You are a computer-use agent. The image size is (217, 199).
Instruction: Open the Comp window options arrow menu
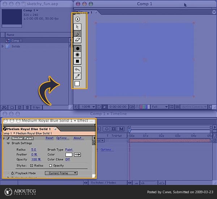[214, 12]
